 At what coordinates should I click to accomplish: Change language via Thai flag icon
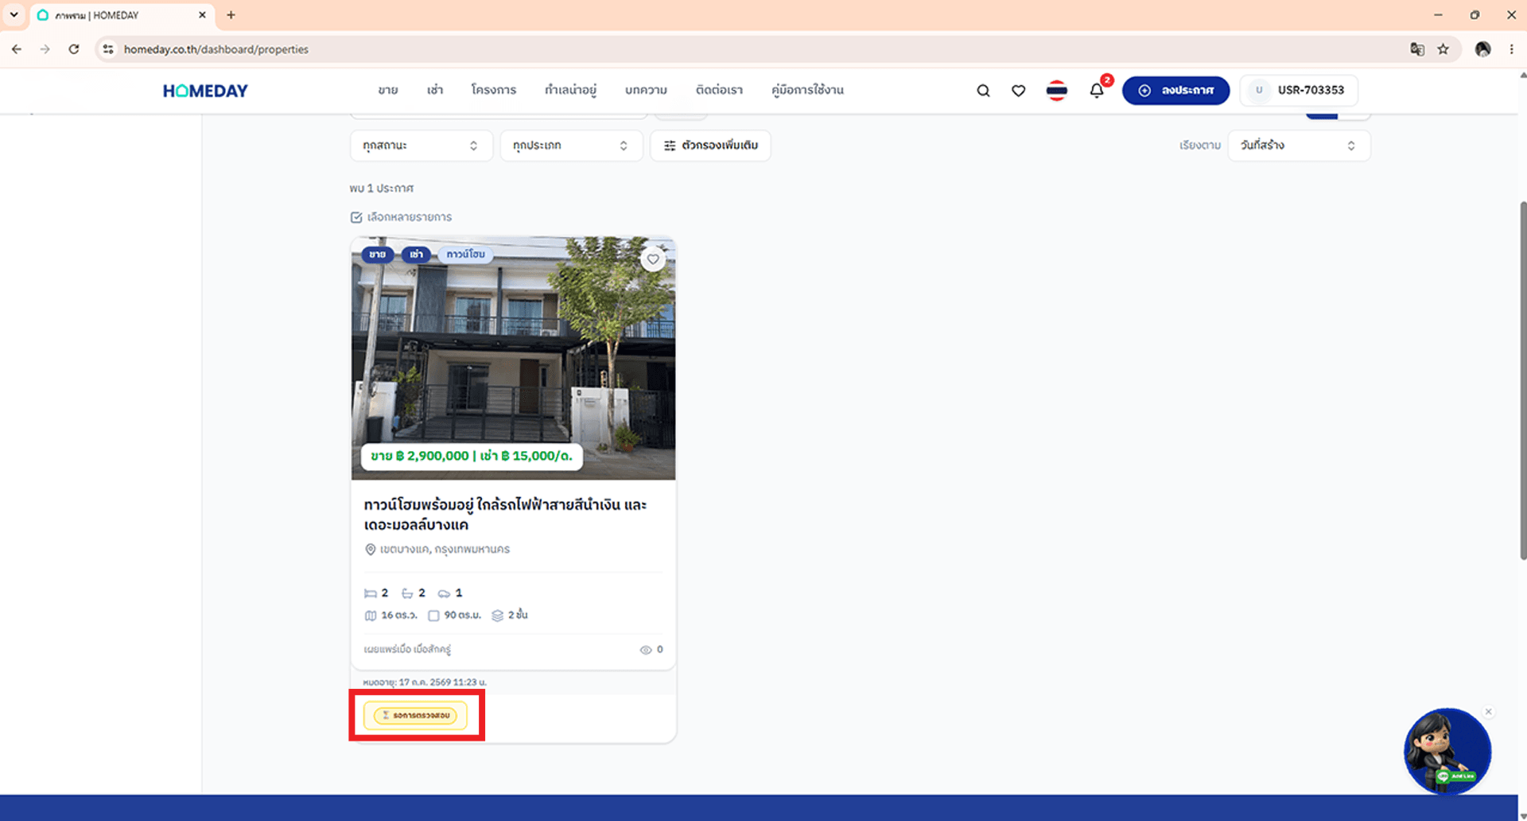(1057, 91)
